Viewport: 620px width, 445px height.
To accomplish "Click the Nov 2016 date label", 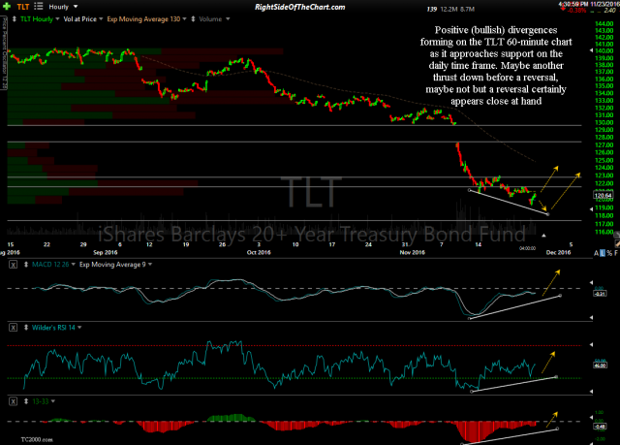I will pos(412,252).
